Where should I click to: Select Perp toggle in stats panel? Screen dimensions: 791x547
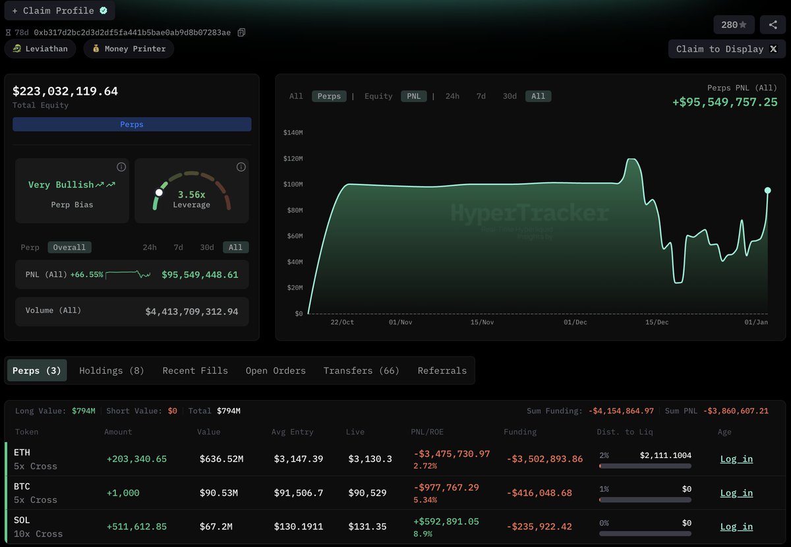click(x=30, y=247)
